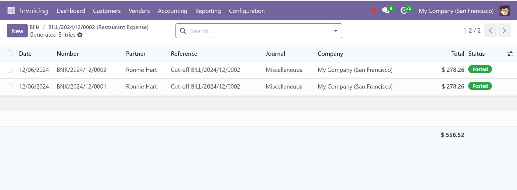Sort by the Status column header

tap(476, 54)
